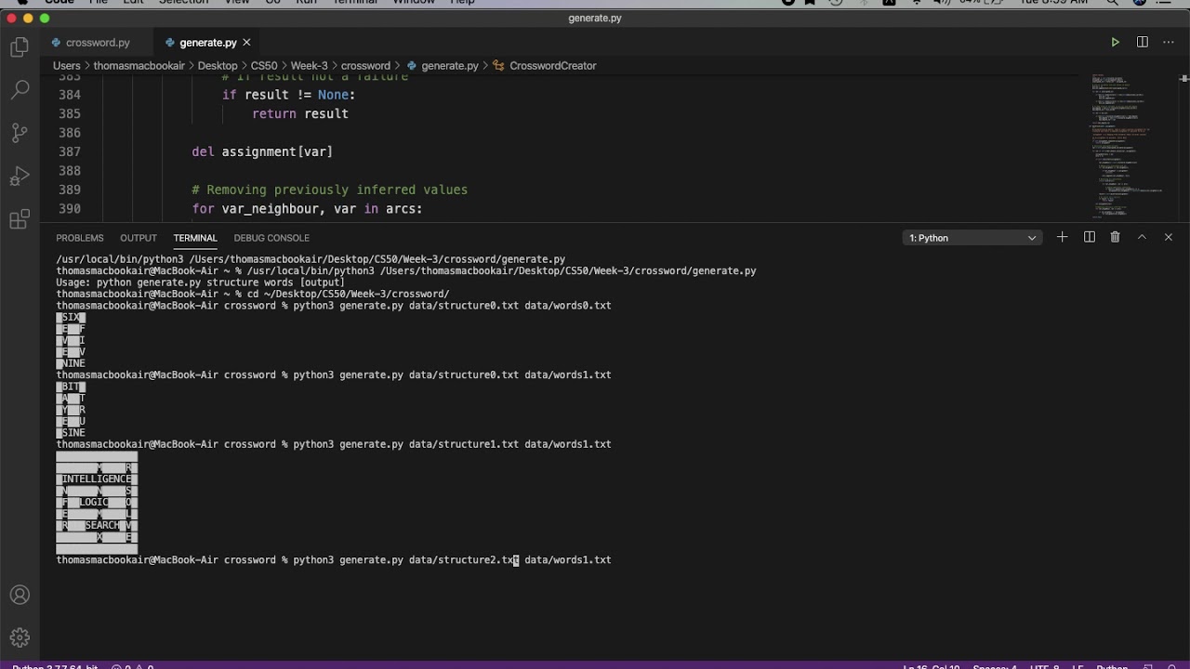Click the '# Removing previously inferred values' comment
The image size is (1190, 669).
(329, 190)
